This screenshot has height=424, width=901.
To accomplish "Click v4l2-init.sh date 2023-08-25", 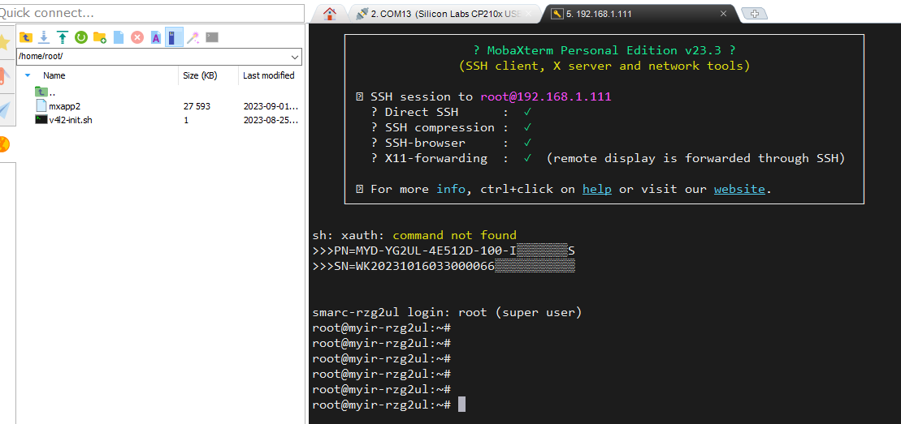I will [x=270, y=120].
